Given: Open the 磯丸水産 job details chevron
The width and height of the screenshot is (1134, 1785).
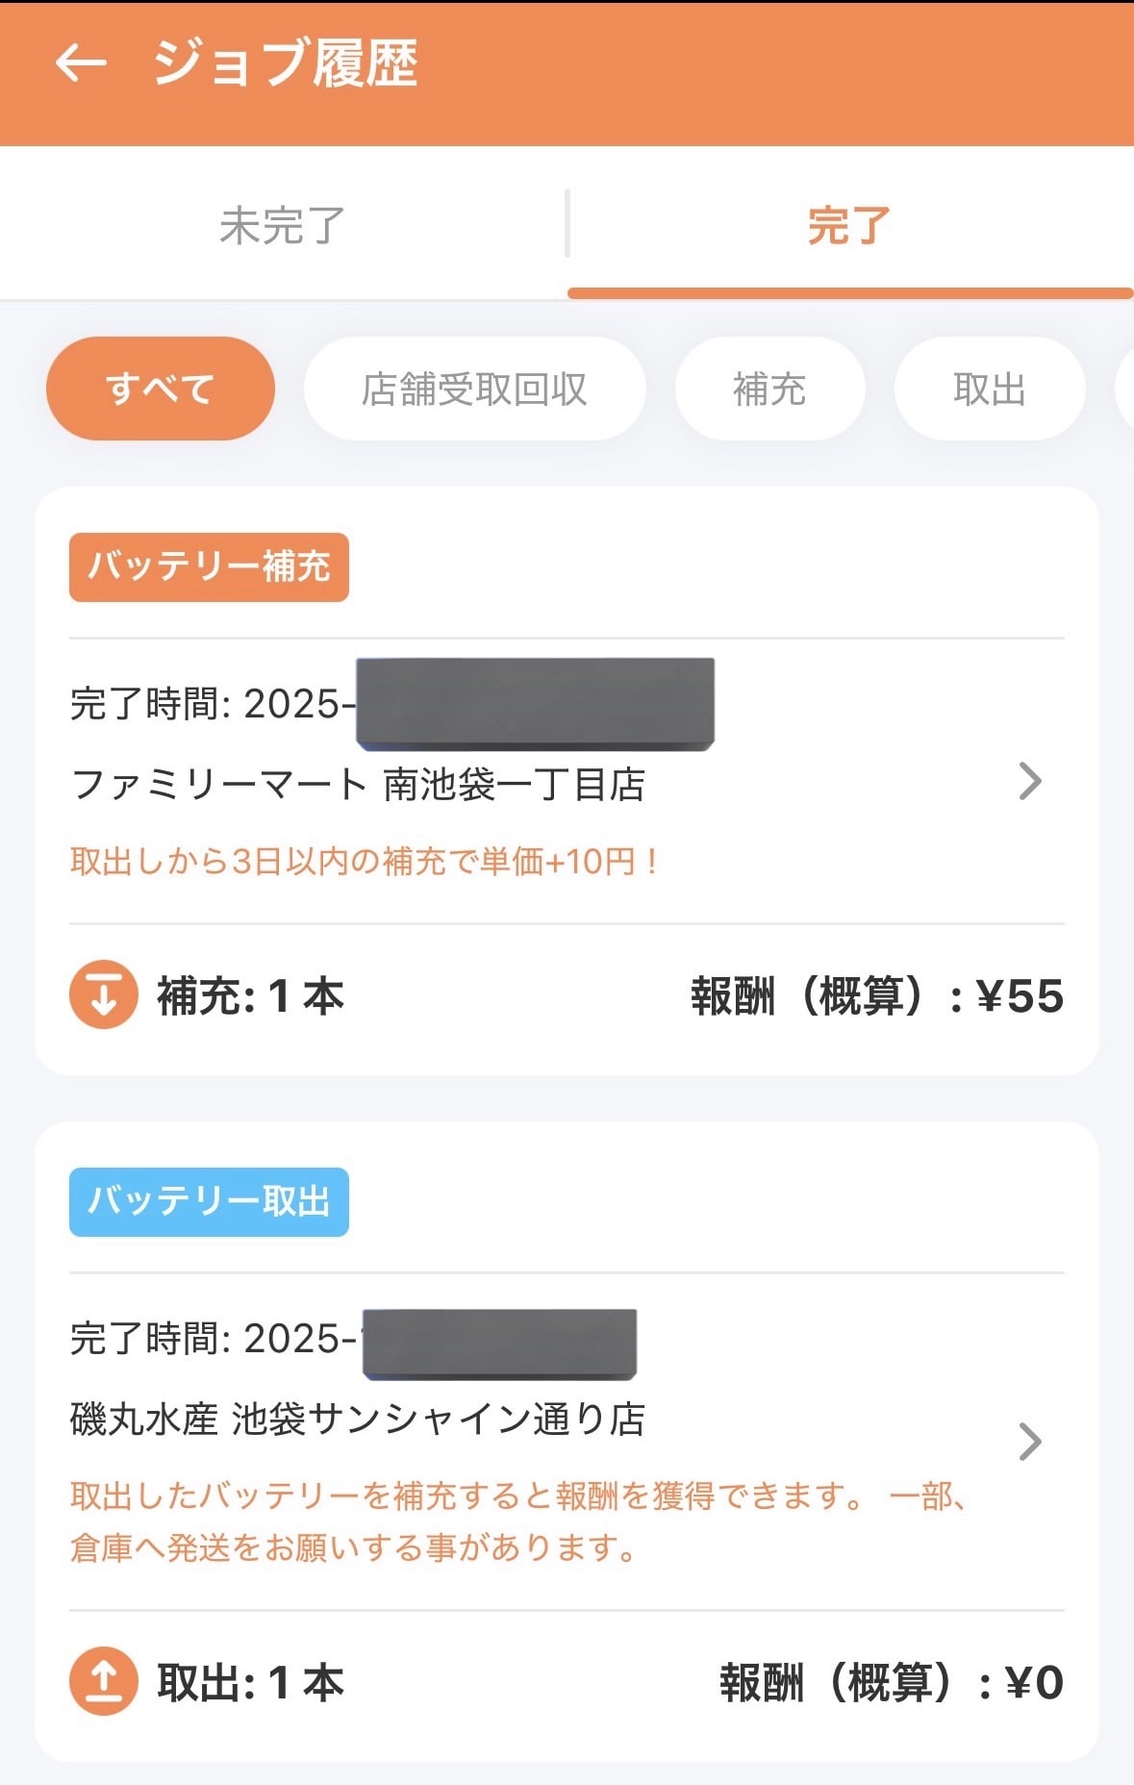Looking at the screenshot, I should pyautogui.click(x=1029, y=1441).
